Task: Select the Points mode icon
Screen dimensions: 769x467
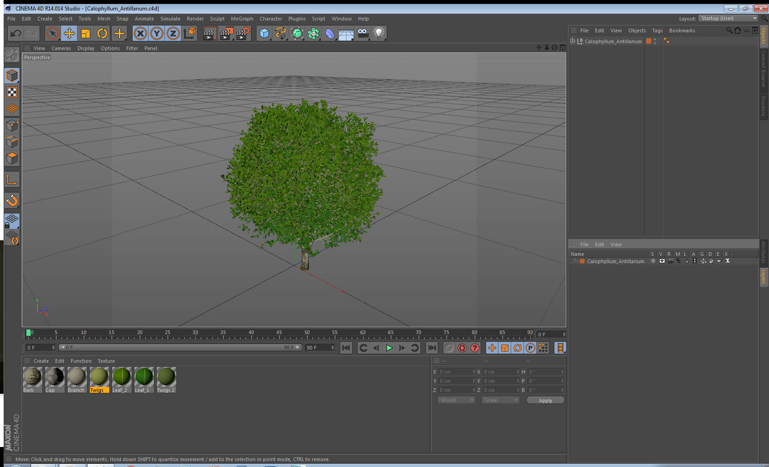Action: (12, 125)
